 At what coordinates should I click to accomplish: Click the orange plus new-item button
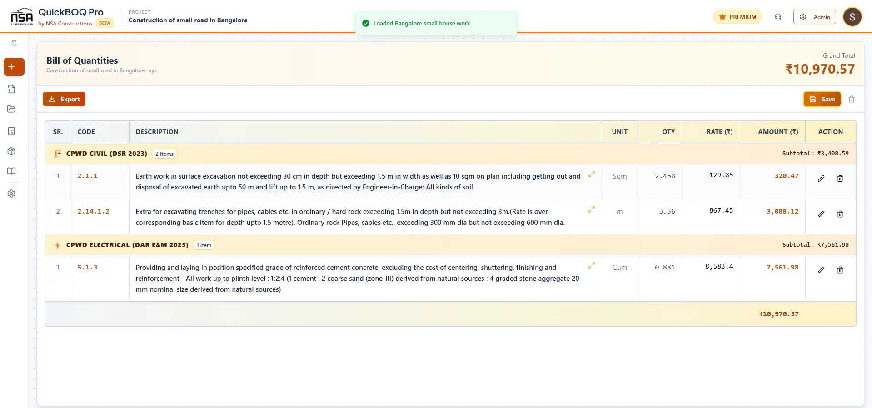coord(14,67)
